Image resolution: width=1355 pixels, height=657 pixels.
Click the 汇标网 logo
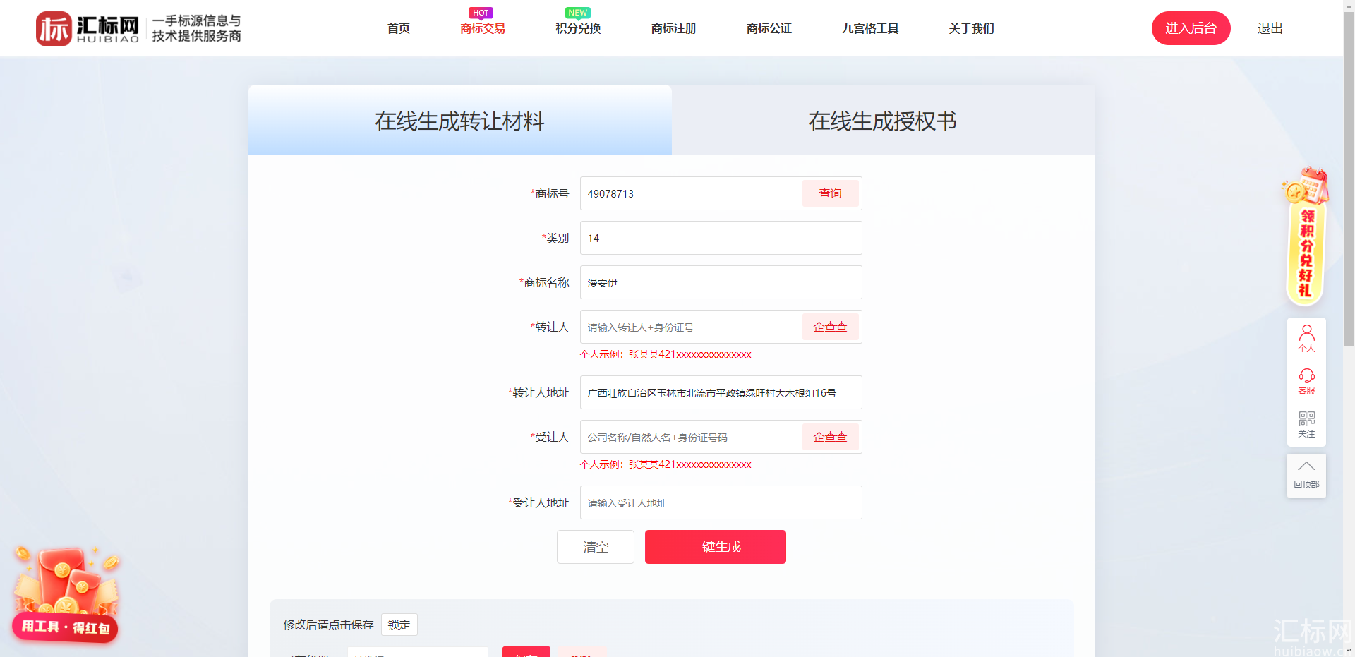138,28
